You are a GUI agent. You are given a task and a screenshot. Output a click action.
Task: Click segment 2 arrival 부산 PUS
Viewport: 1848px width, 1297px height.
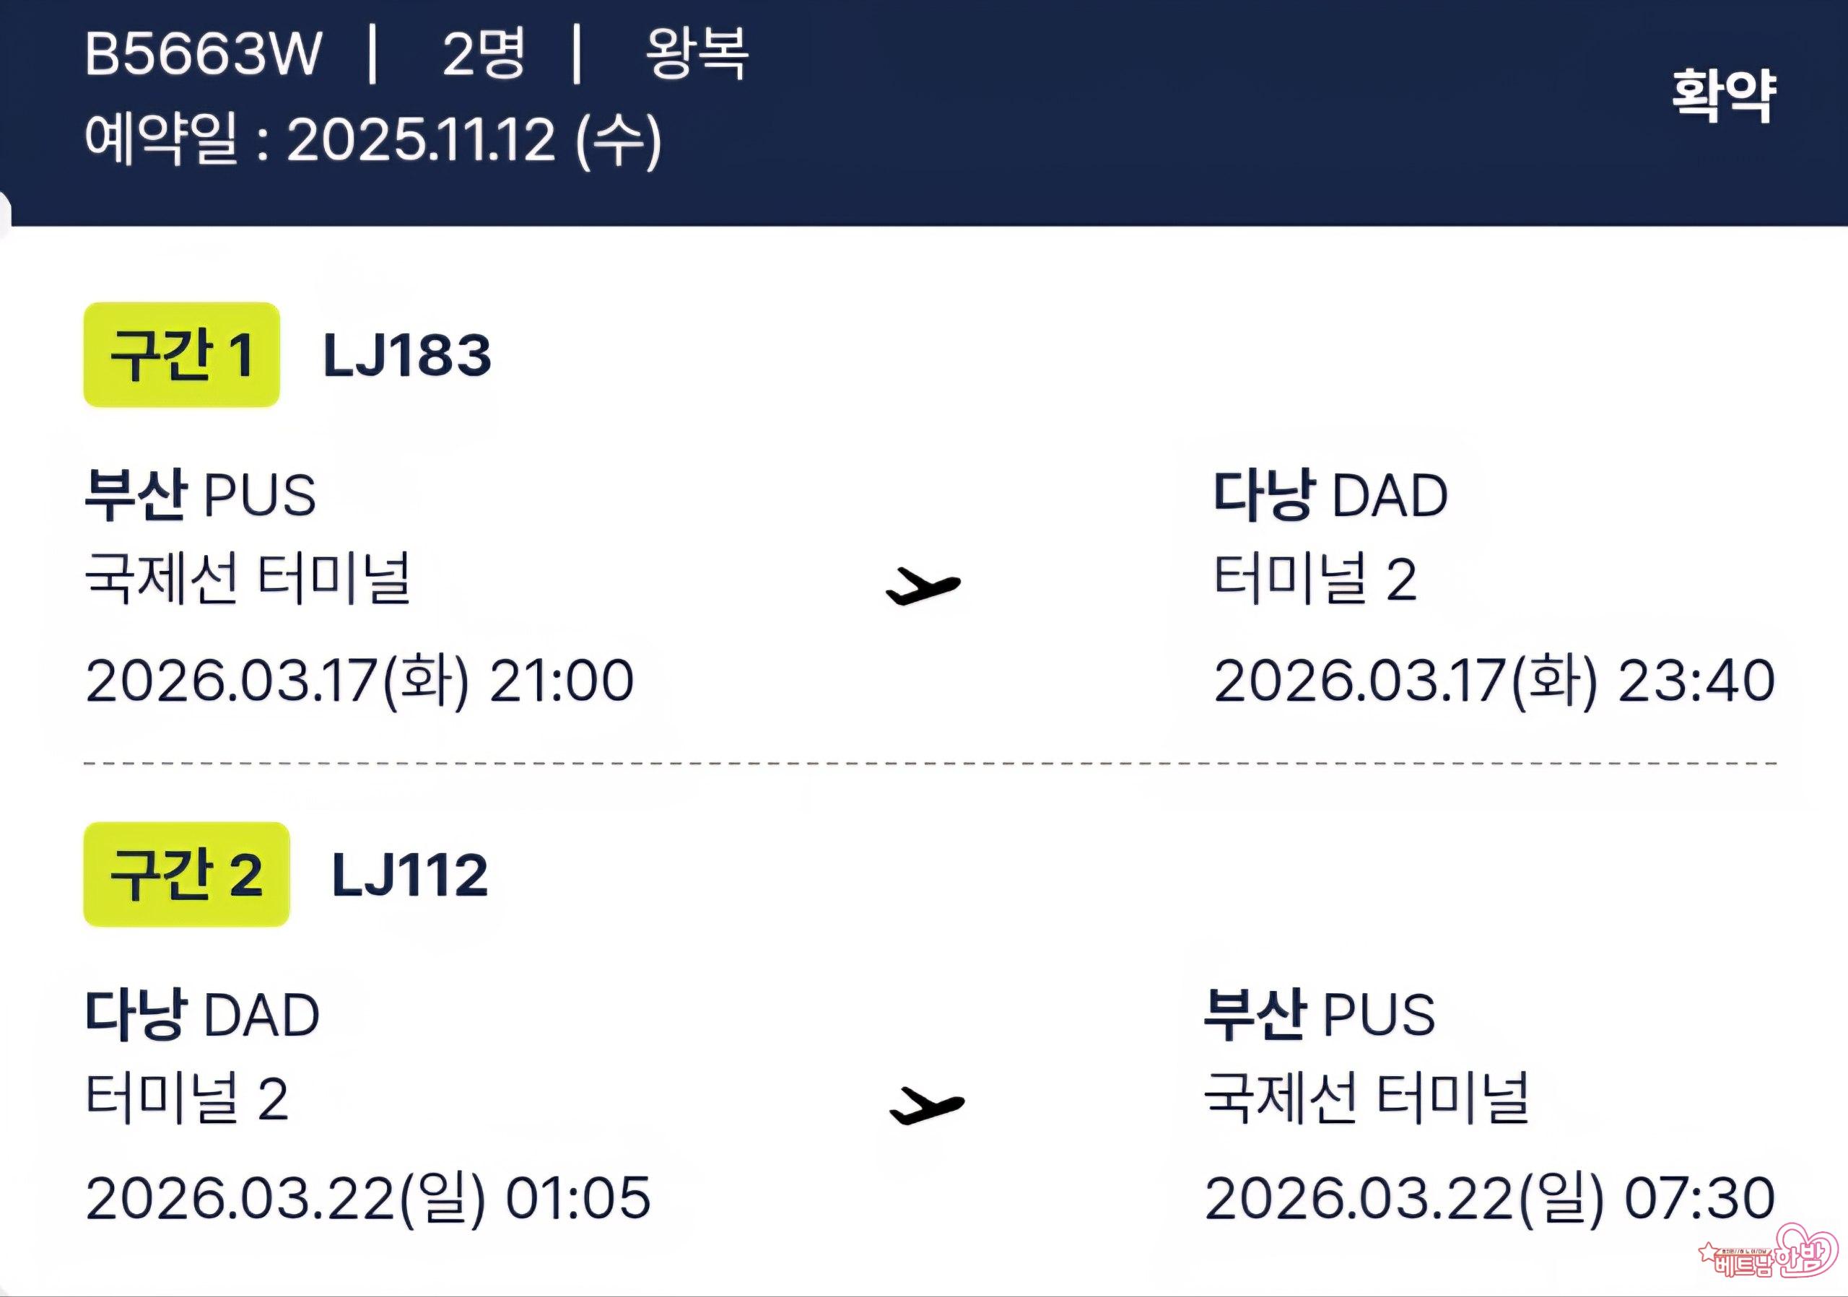click(x=1319, y=1014)
